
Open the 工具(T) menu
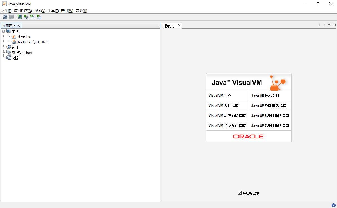(53, 11)
